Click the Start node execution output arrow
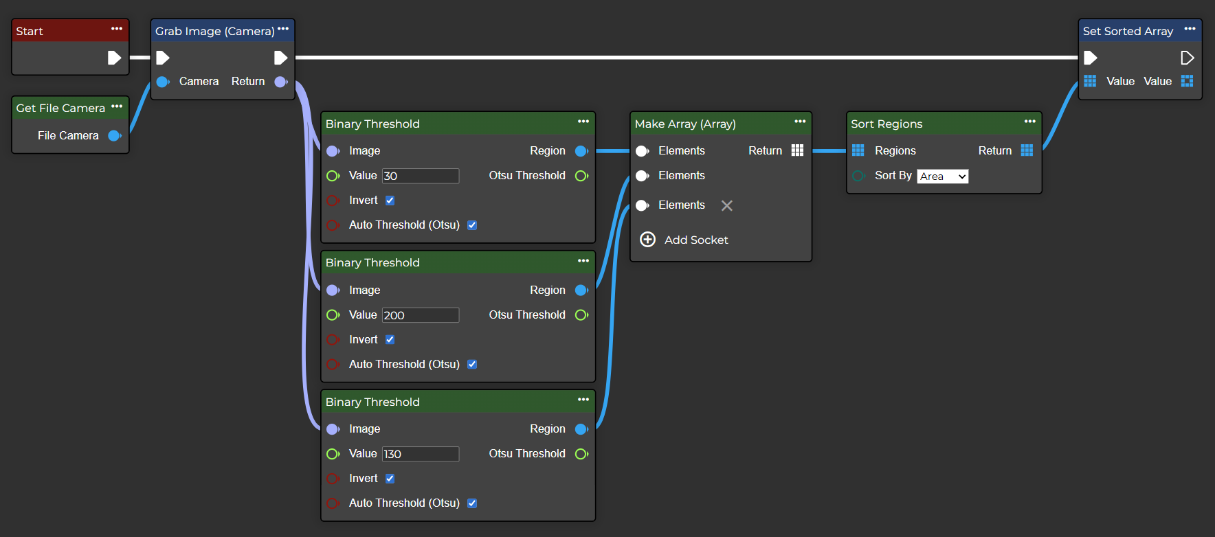 point(114,58)
